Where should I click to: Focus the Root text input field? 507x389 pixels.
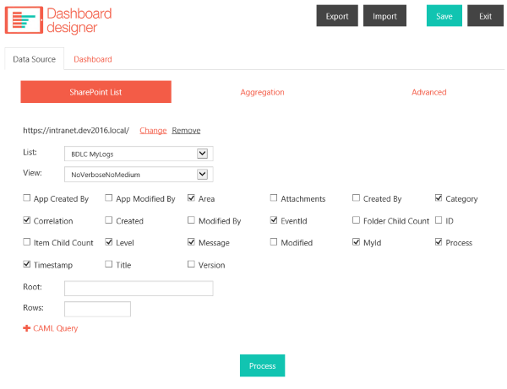pyautogui.click(x=139, y=289)
